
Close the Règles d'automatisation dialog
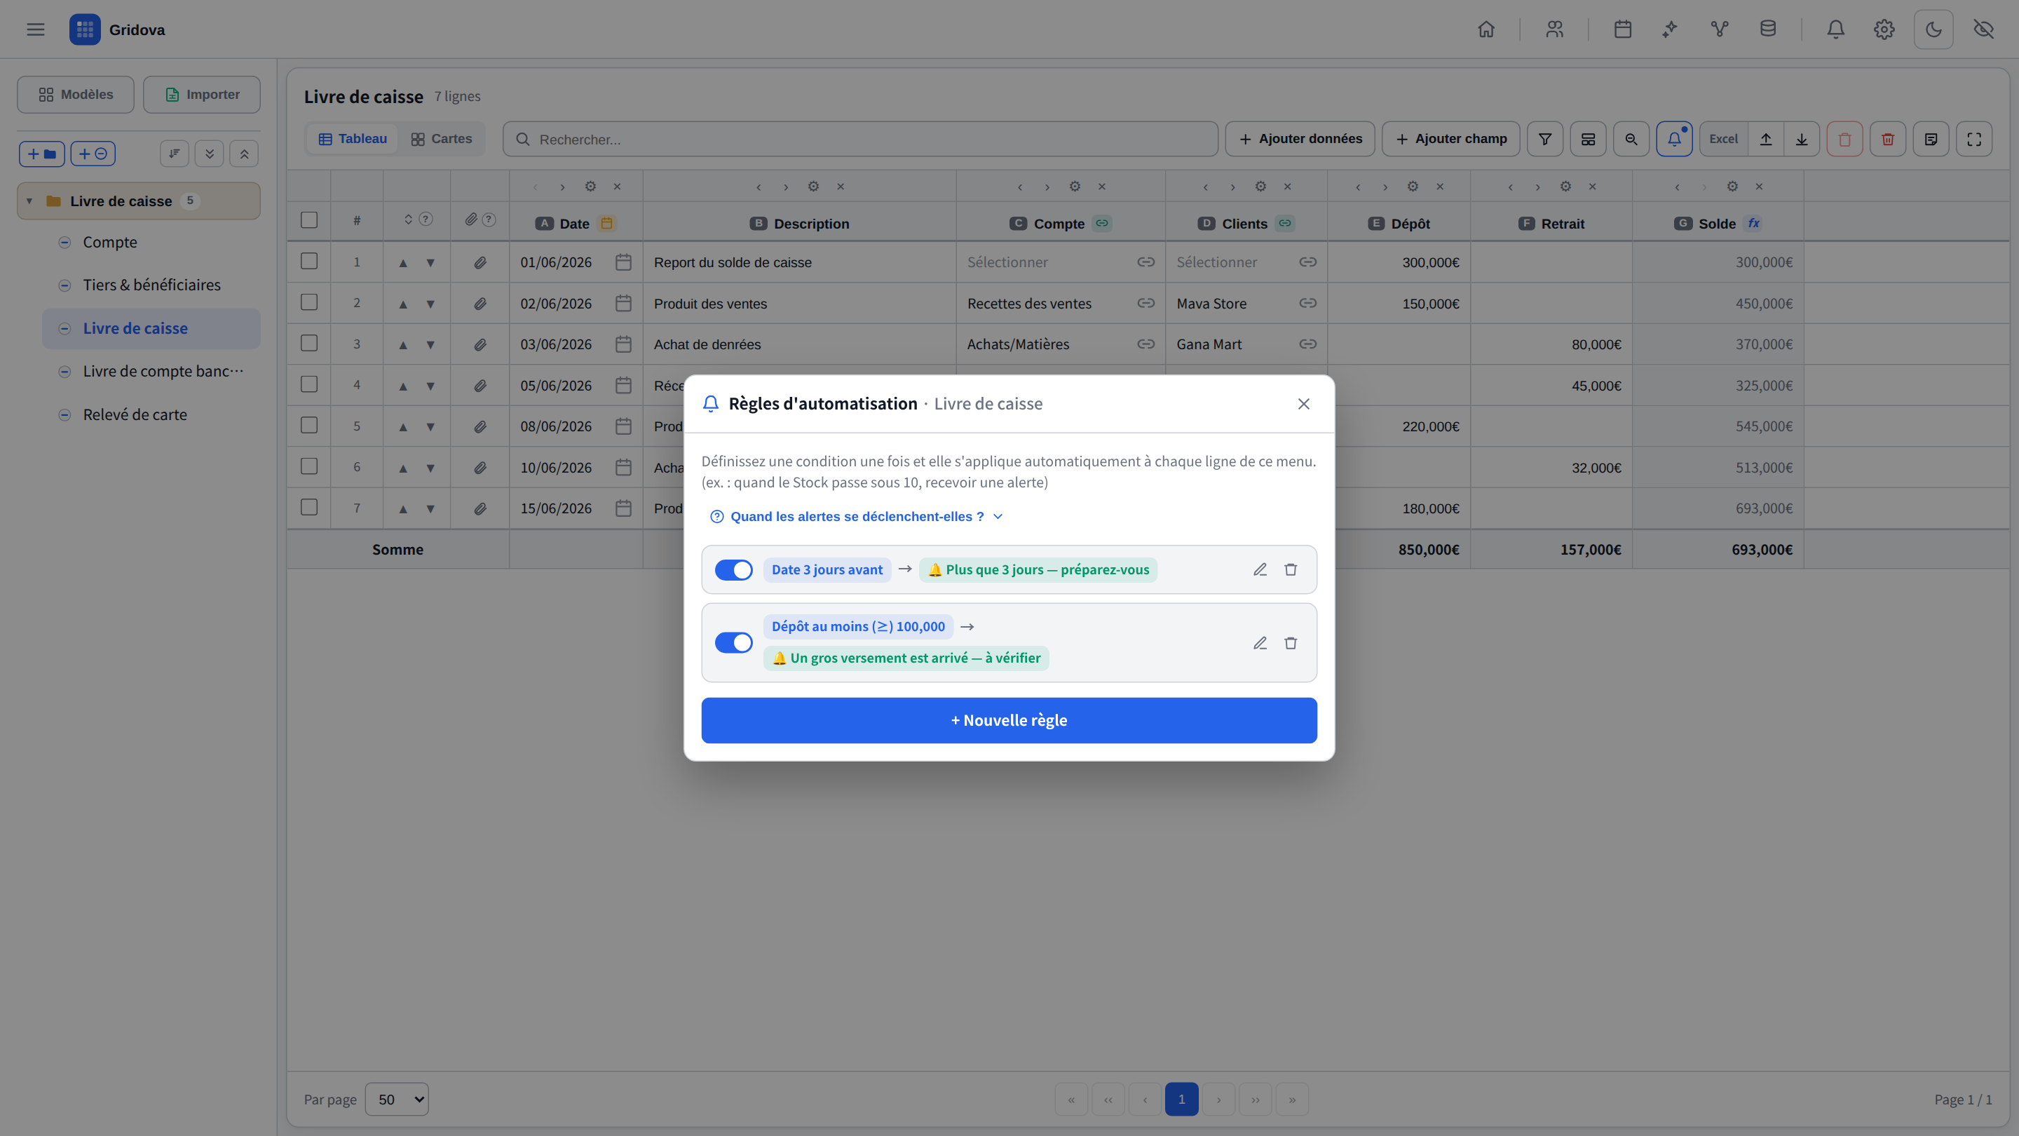(x=1303, y=404)
